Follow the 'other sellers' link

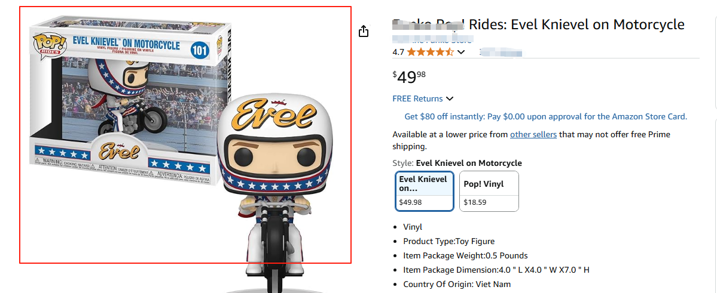[x=533, y=134]
